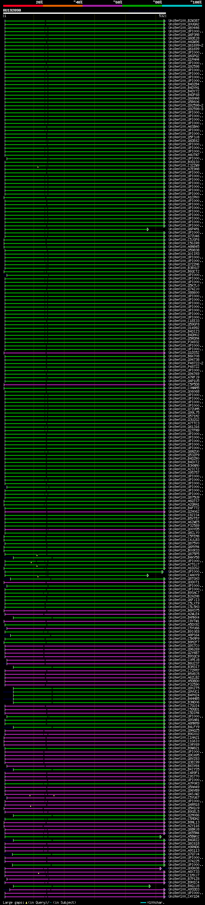Select the UniRef100_Q6CLY0 entry
This screenshot has height=905, width=205.
pyautogui.click(x=184, y=533)
